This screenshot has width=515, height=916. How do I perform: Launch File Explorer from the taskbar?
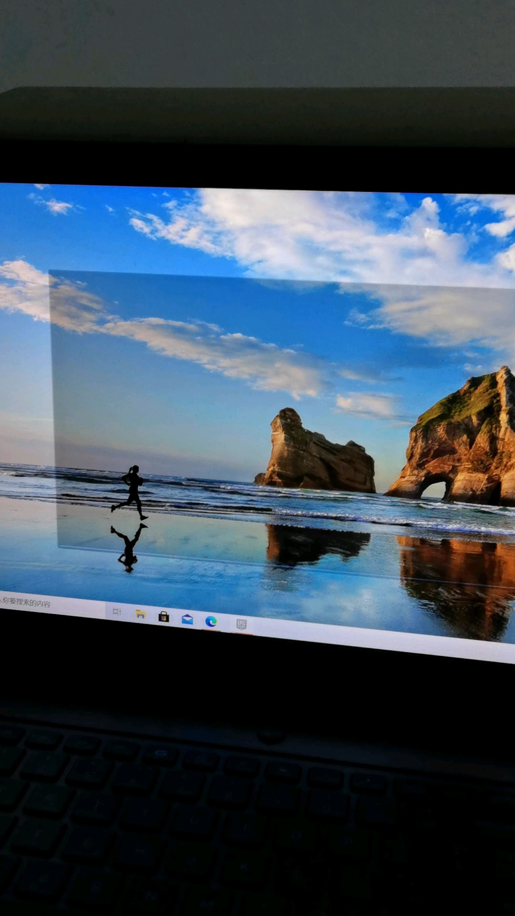(140, 614)
